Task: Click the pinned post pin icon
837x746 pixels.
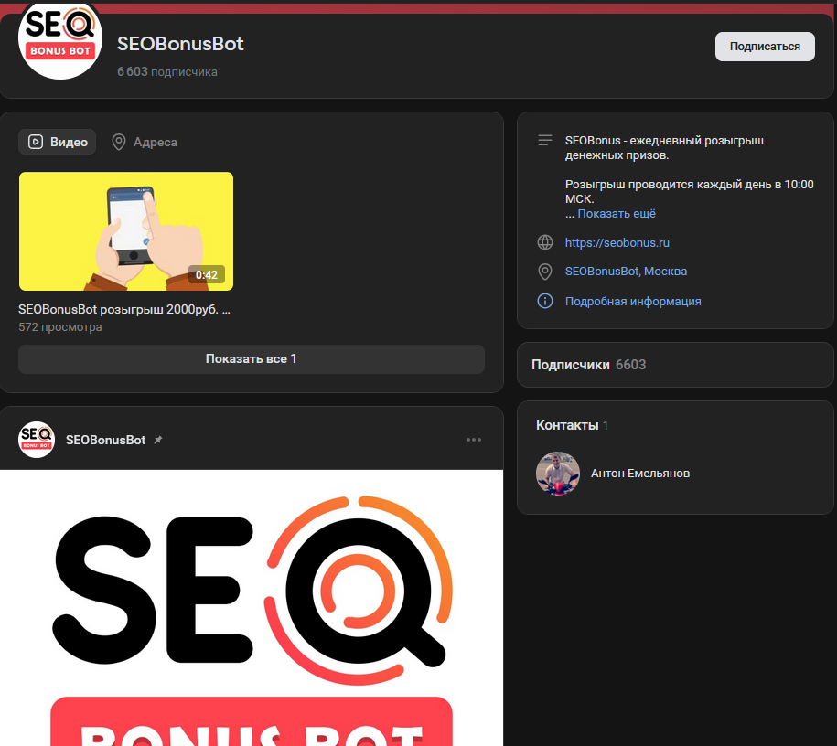Action: [158, 440]
